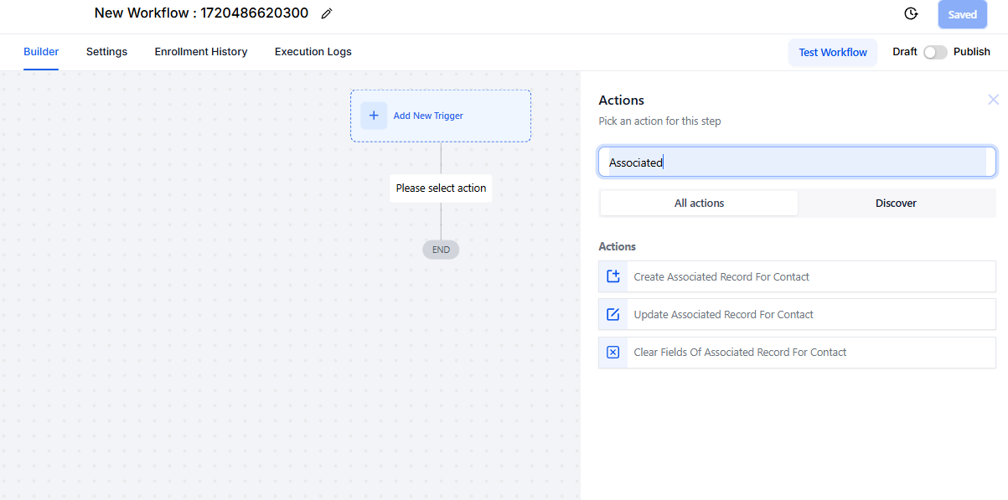Choose Create Associated Record For Contact
The image size is (1008, 500).
pyautogui.click(x=797, y=276)
